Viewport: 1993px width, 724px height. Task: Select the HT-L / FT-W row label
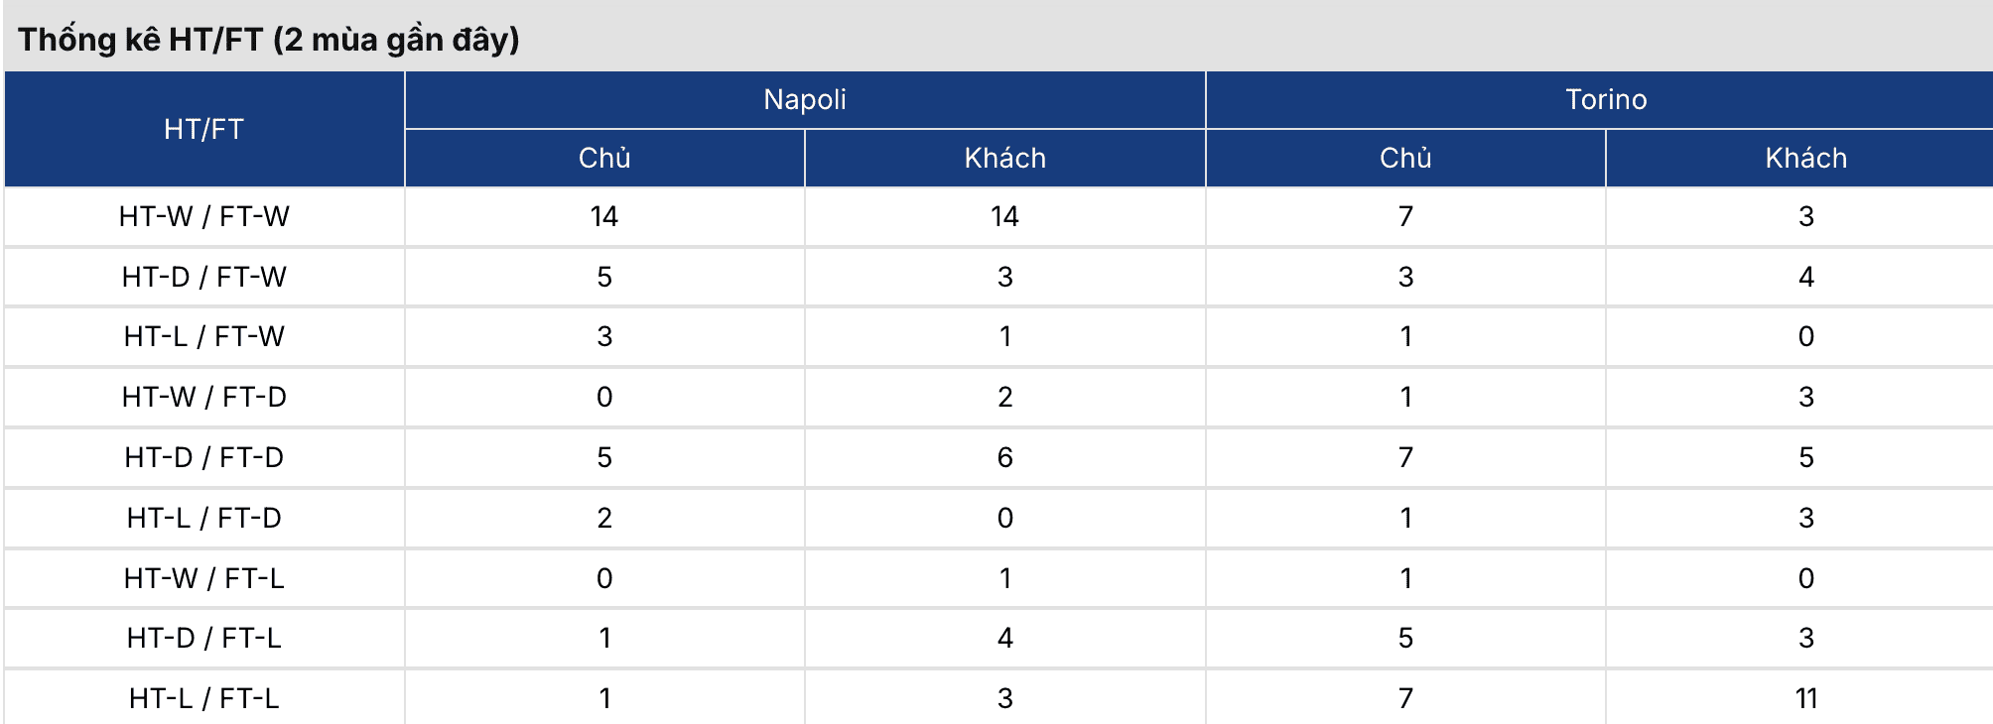pyautogui.click(x=203, y=336)
